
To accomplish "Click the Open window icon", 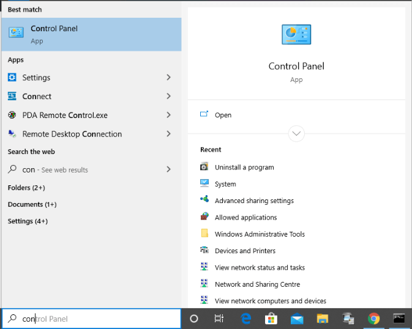I will [204, 114].
